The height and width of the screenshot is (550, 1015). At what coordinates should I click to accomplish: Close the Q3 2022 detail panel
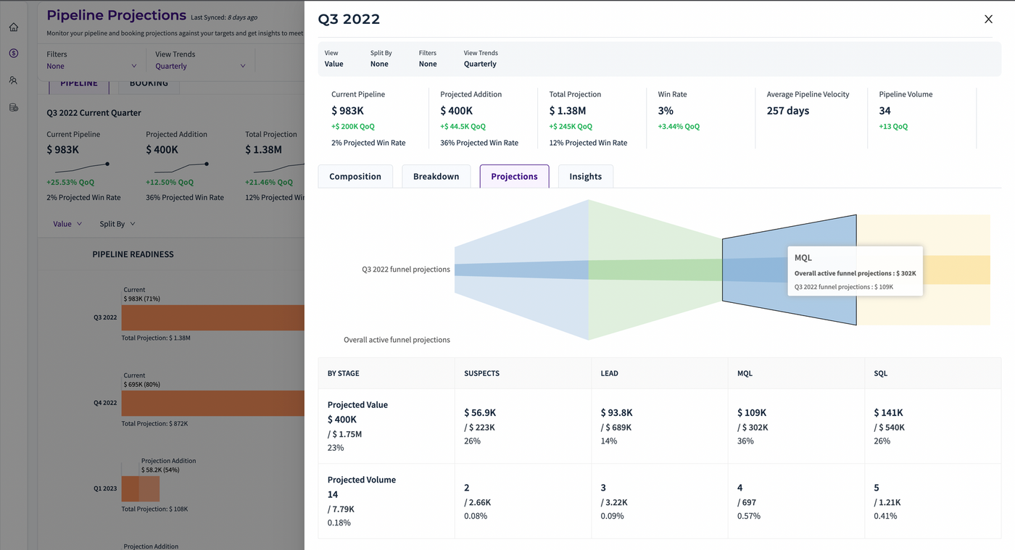[x=988, y=20]
